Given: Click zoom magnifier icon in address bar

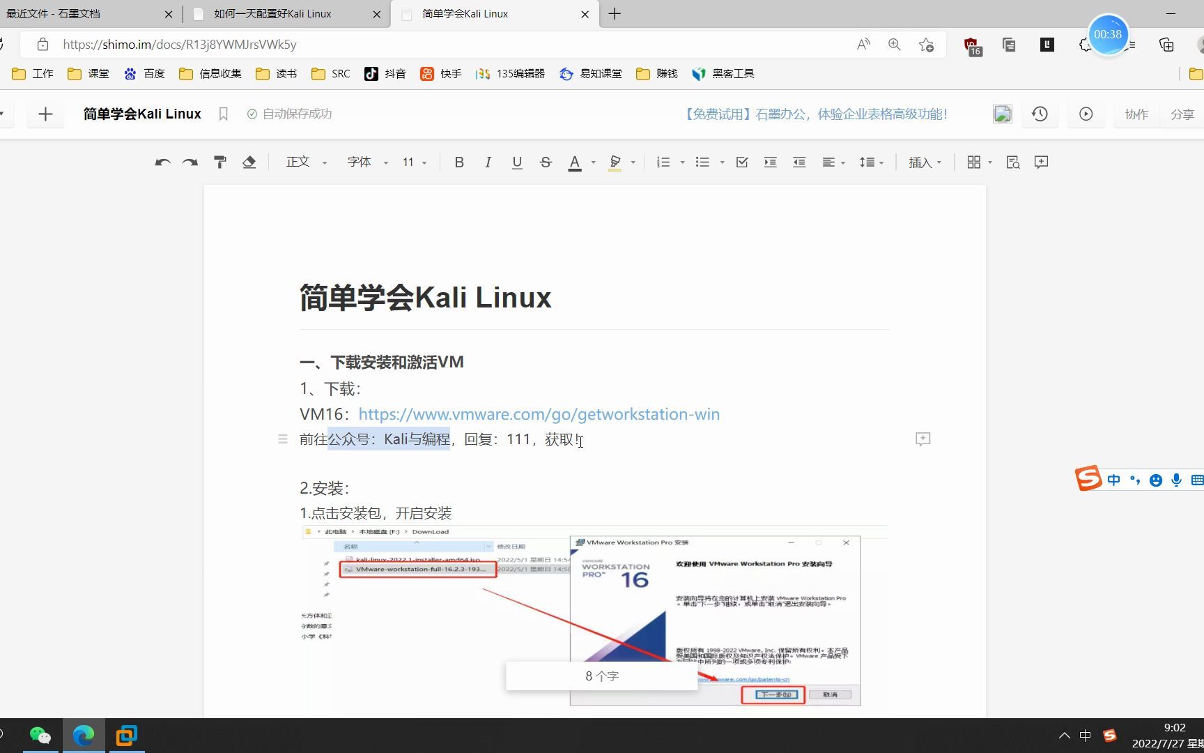Looking at the screenshot, I should pos(895,45).
